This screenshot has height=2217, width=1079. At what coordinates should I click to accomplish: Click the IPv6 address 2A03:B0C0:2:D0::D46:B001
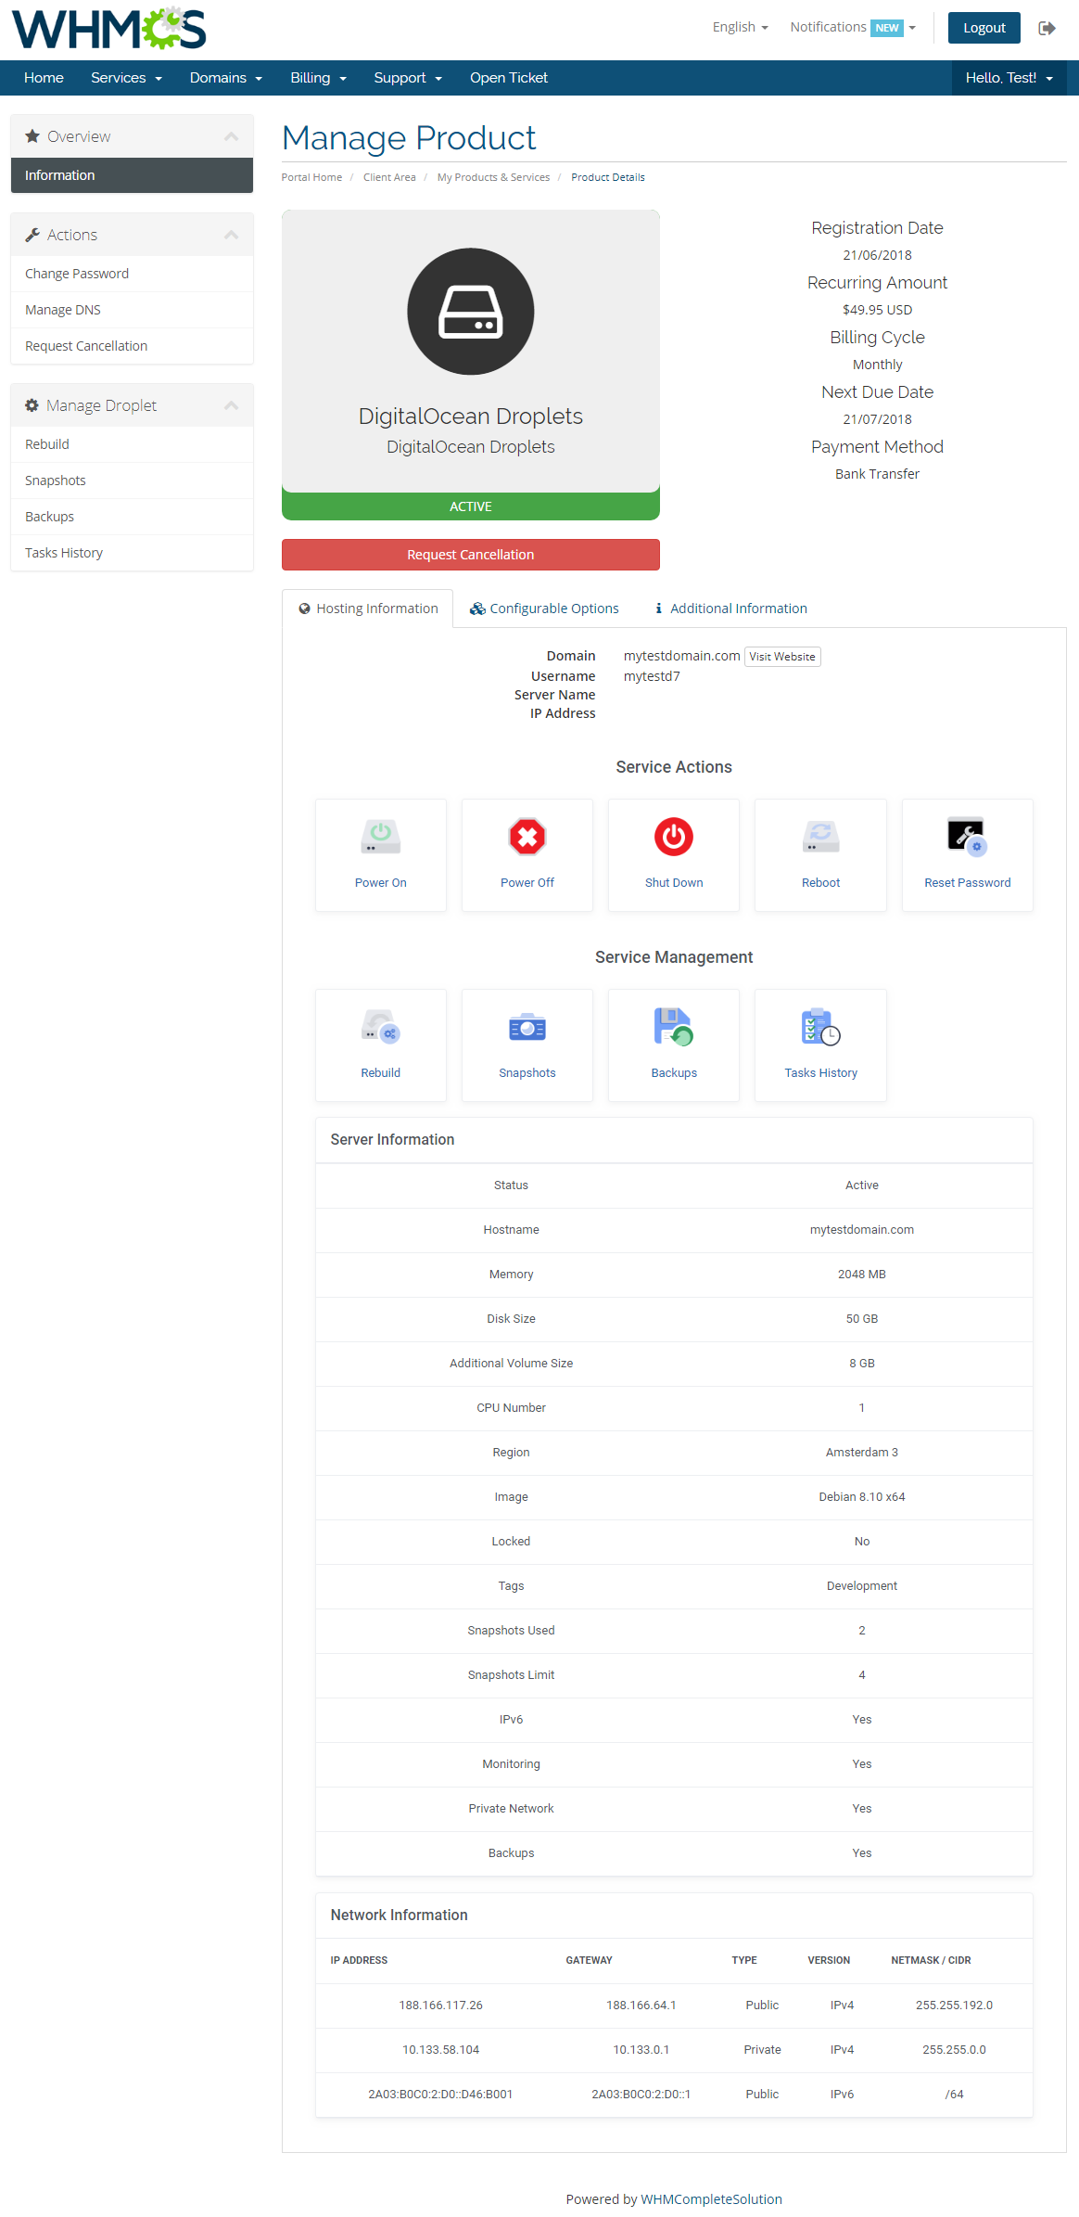click(x=440, y=2095)
